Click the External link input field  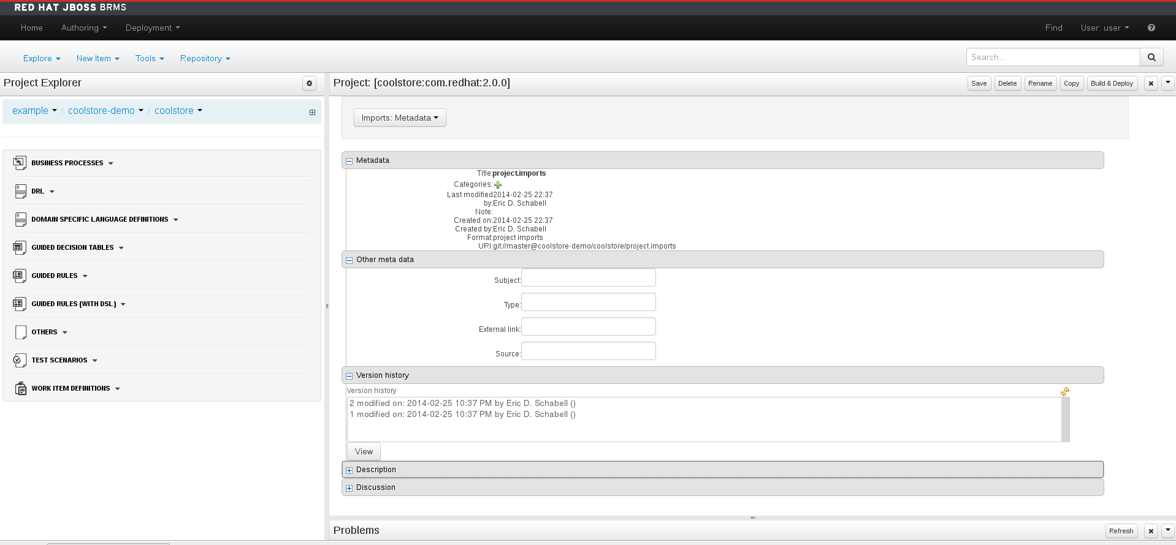coord(589,326)
